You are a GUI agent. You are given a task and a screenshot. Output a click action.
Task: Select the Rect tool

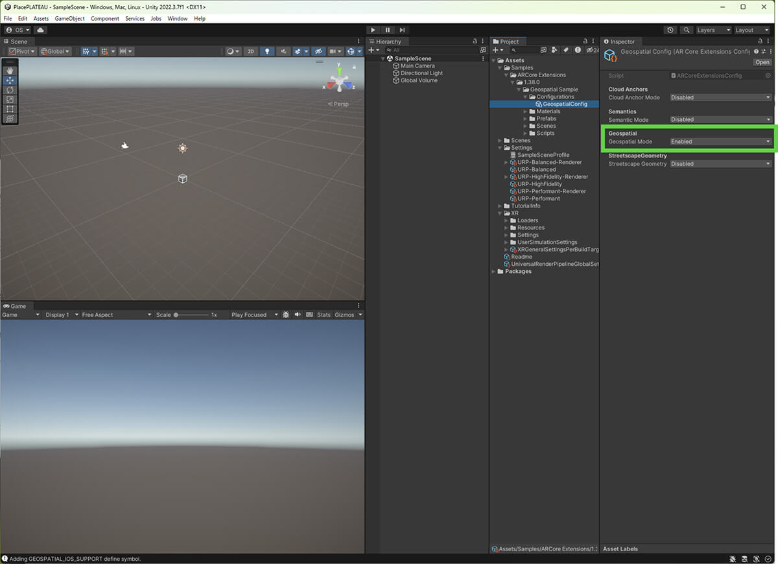[10, 110]
